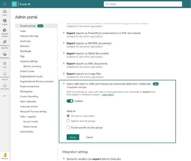
Task: Open Workspaces in admin menu
Action: point(26,91)
